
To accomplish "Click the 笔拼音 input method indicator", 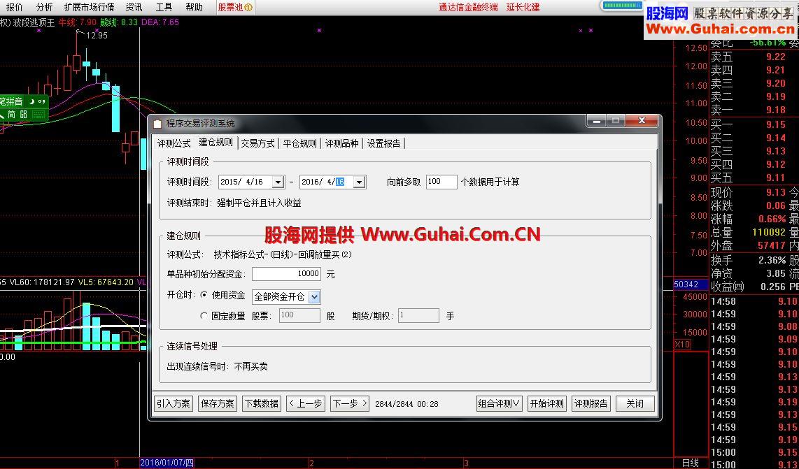I will coord(12,101).
